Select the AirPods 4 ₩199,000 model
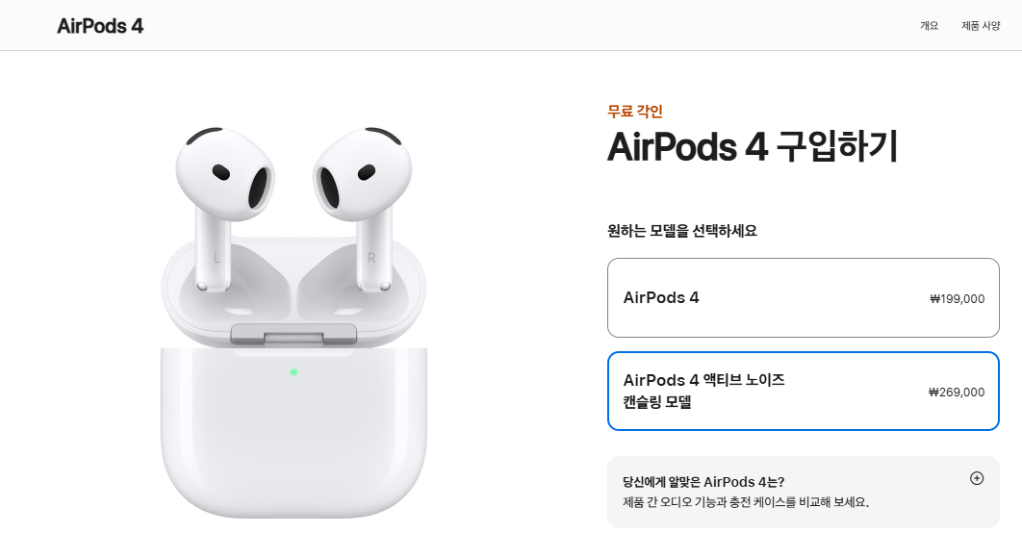The height and width of the screenshot is (533, 1022). 803,298
